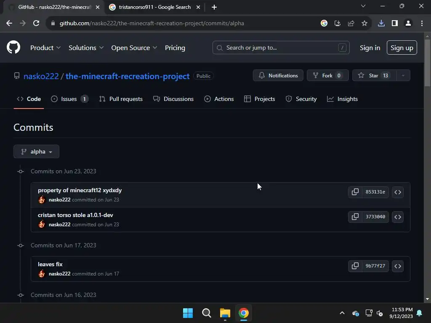Browse repository at commit 3733040

tap(398, 217)
